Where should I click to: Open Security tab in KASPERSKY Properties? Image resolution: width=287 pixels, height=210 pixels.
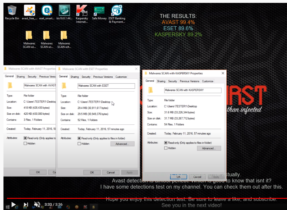coord(173,81)
